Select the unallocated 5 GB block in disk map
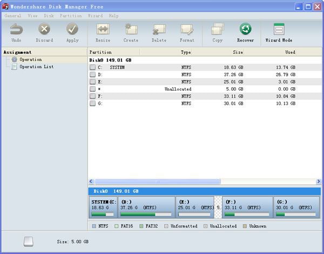This screenshot has height=254, width=324. pos(218,208)
